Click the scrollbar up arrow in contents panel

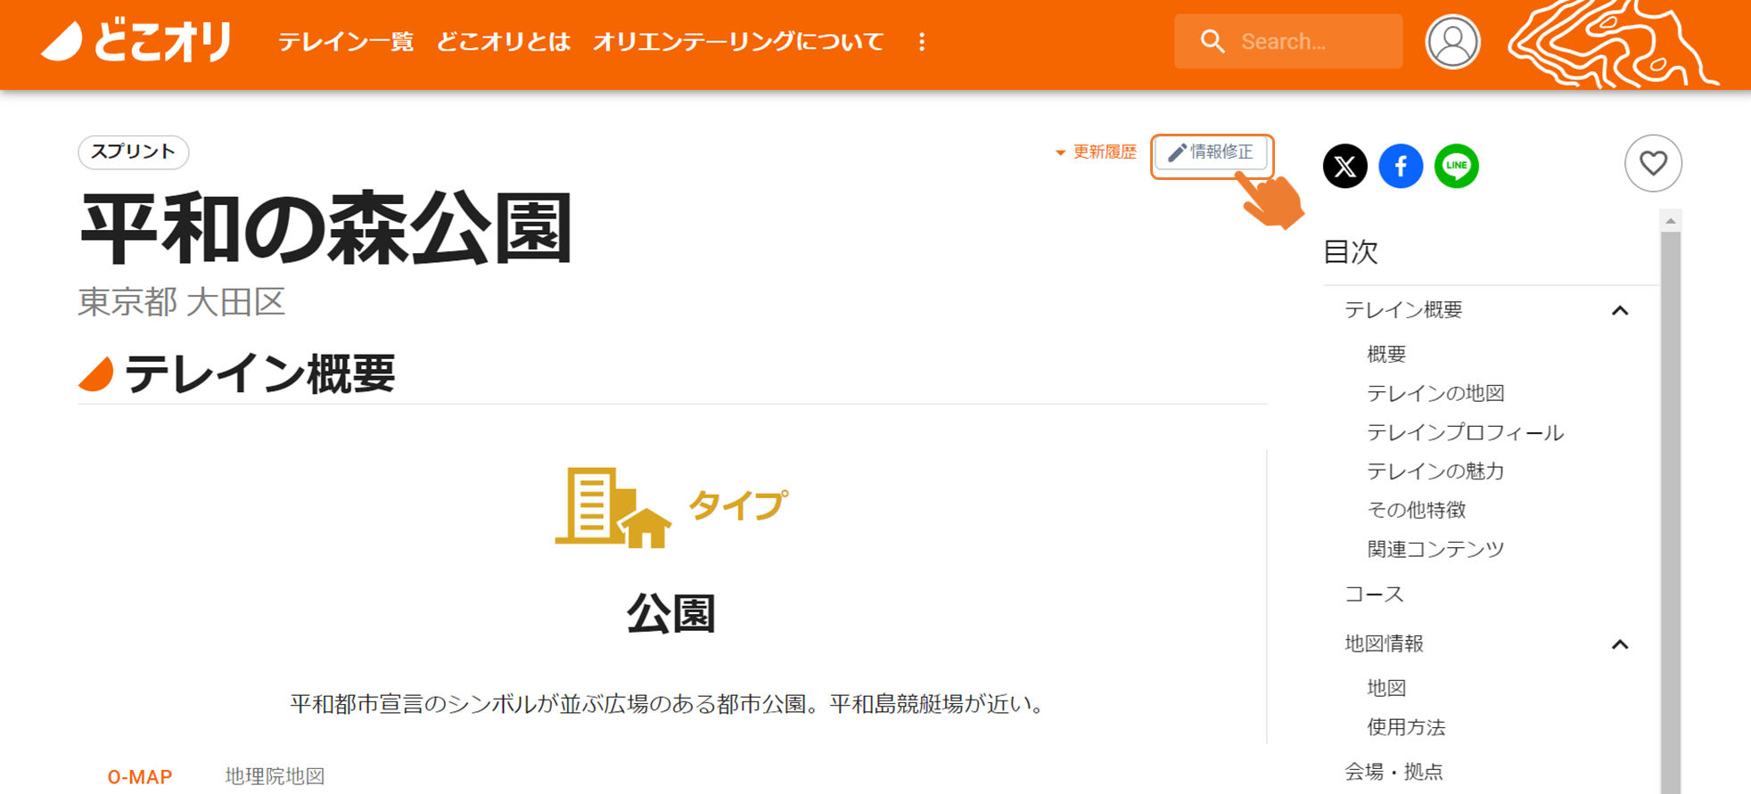tap(1671, 221)
